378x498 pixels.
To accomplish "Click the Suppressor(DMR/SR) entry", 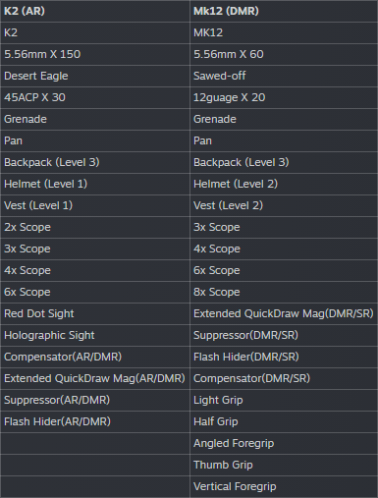I will (284, 335).
